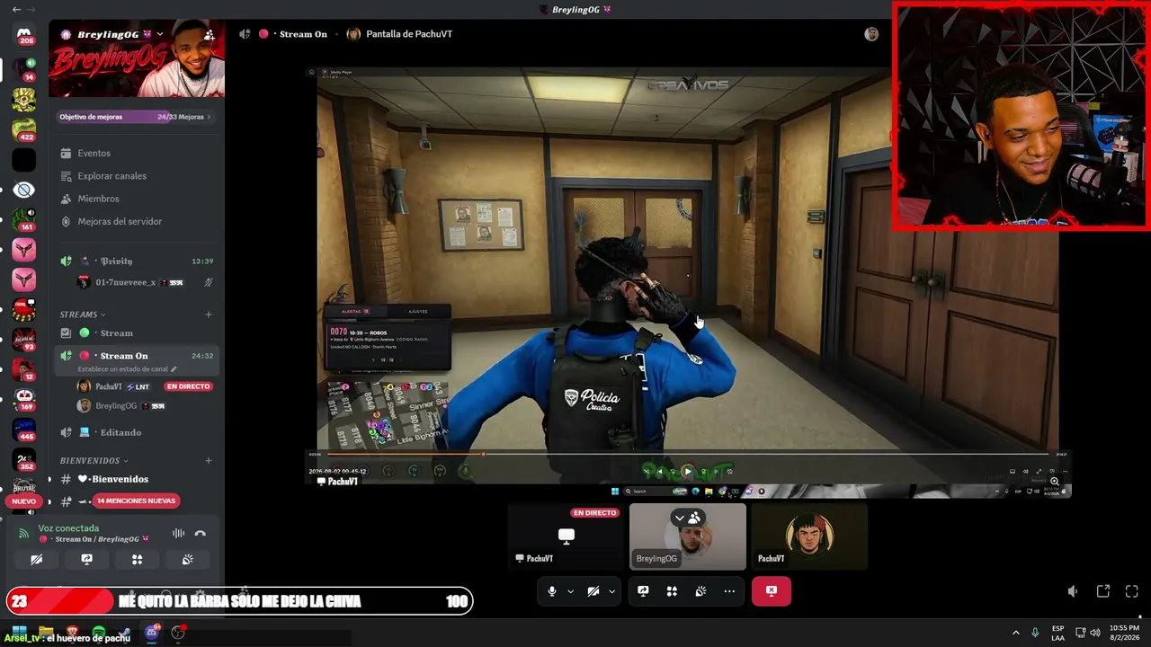Image resolution: width=1151 pixels, height=647 pixels.
Task: Open the soundboard from the voice panel
Action: click(x=187, y=559)
